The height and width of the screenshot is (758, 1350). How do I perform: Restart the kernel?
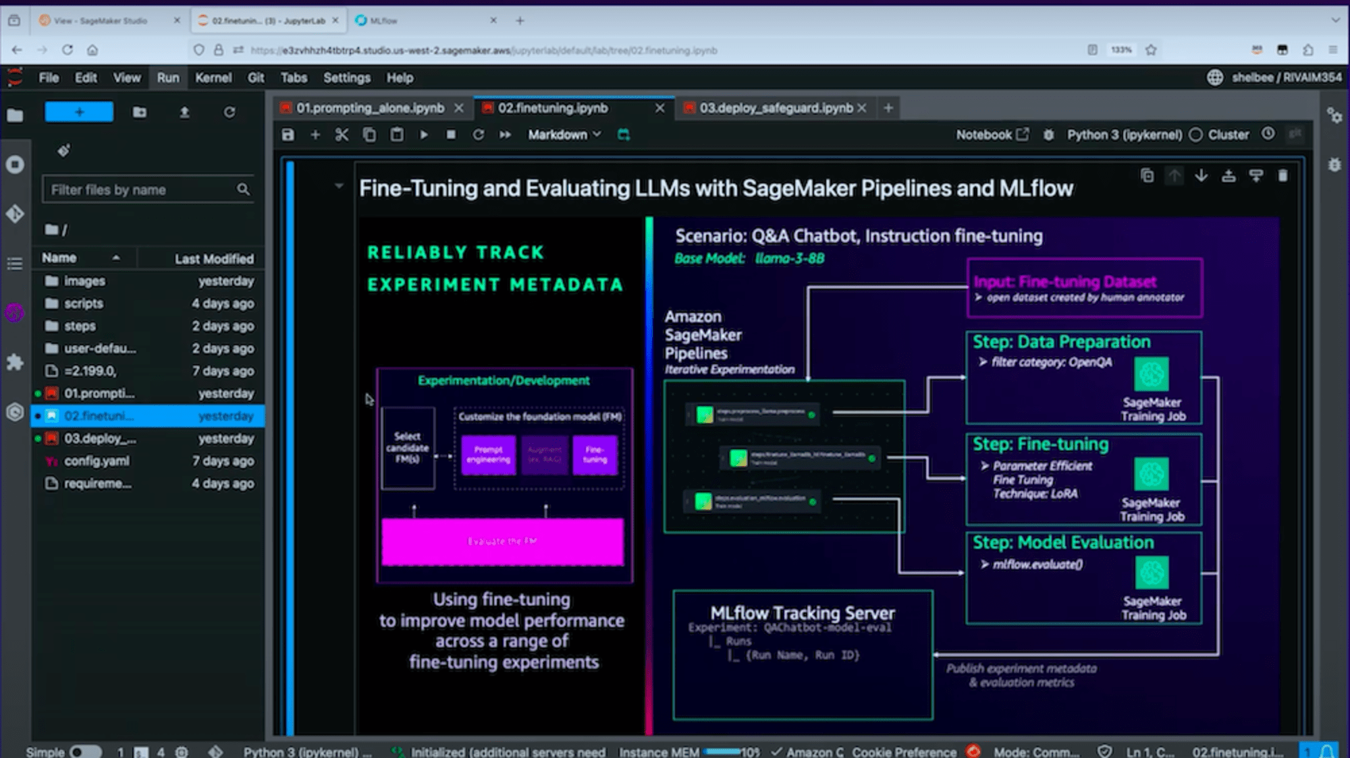[478, 135]
